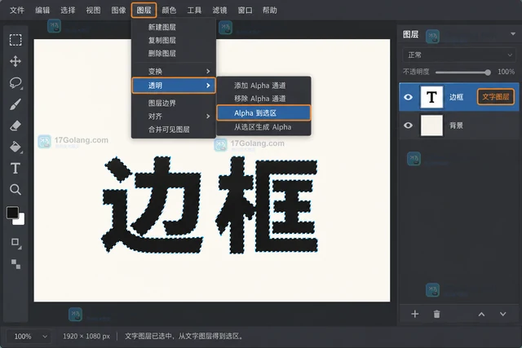Hide the 背景 layer
Image resolution: width=522 pixels, height=348 pixels.
tap(408, 126)
